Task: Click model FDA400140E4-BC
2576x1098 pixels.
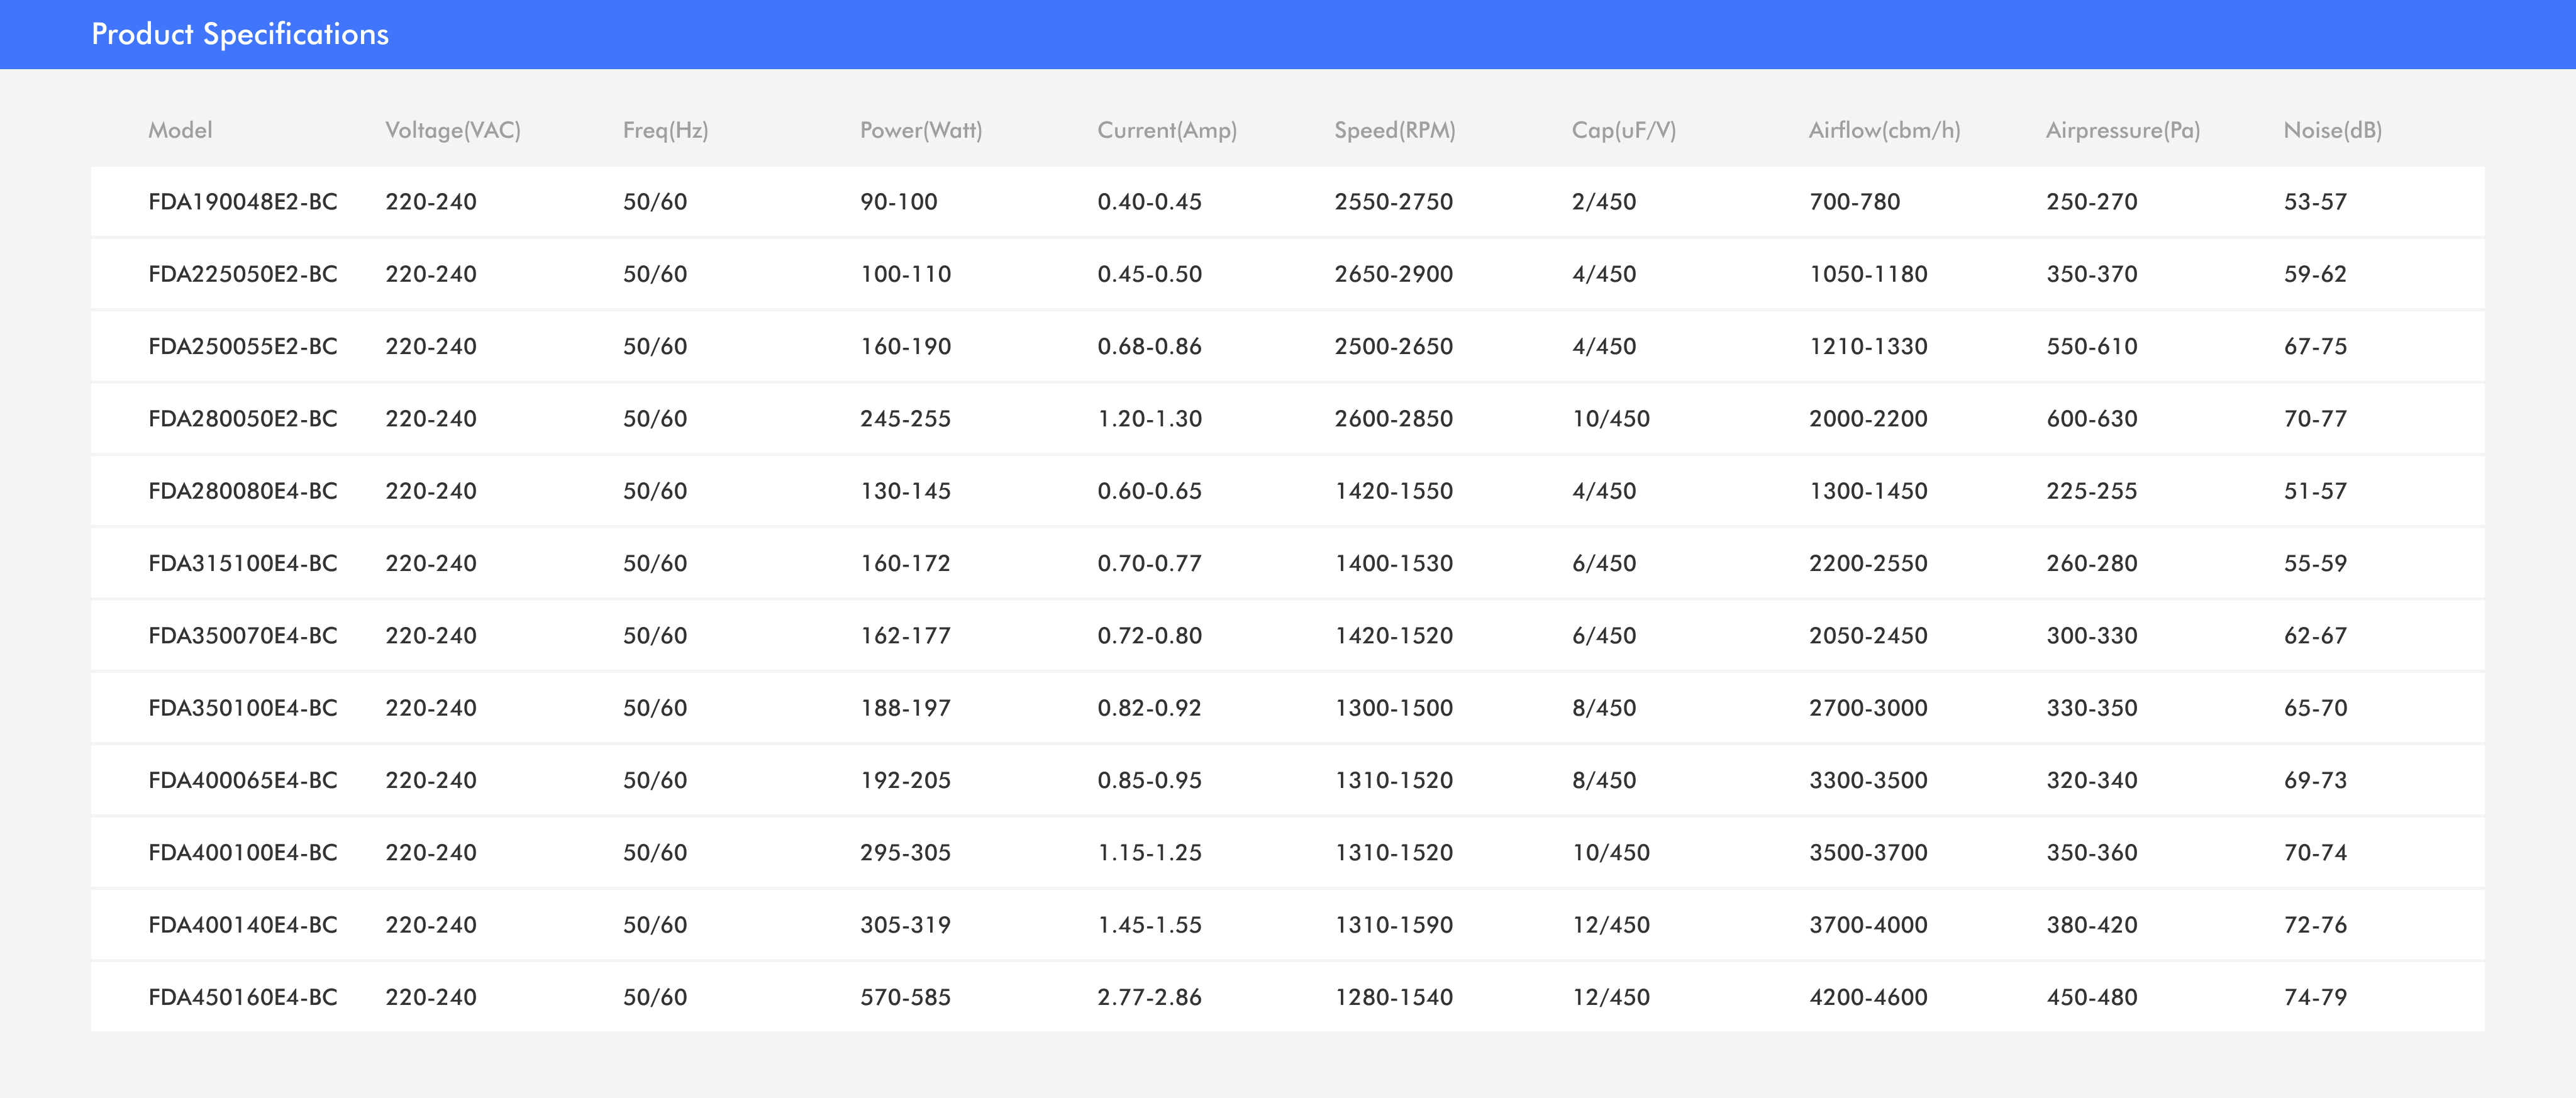Action: (x=243, y=925)
